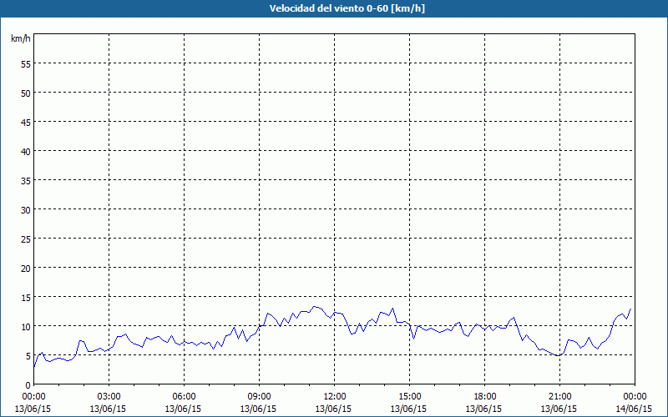Select the 50 value on the Y axis
The height and width of the screenshot is (417, 668).
26,93
